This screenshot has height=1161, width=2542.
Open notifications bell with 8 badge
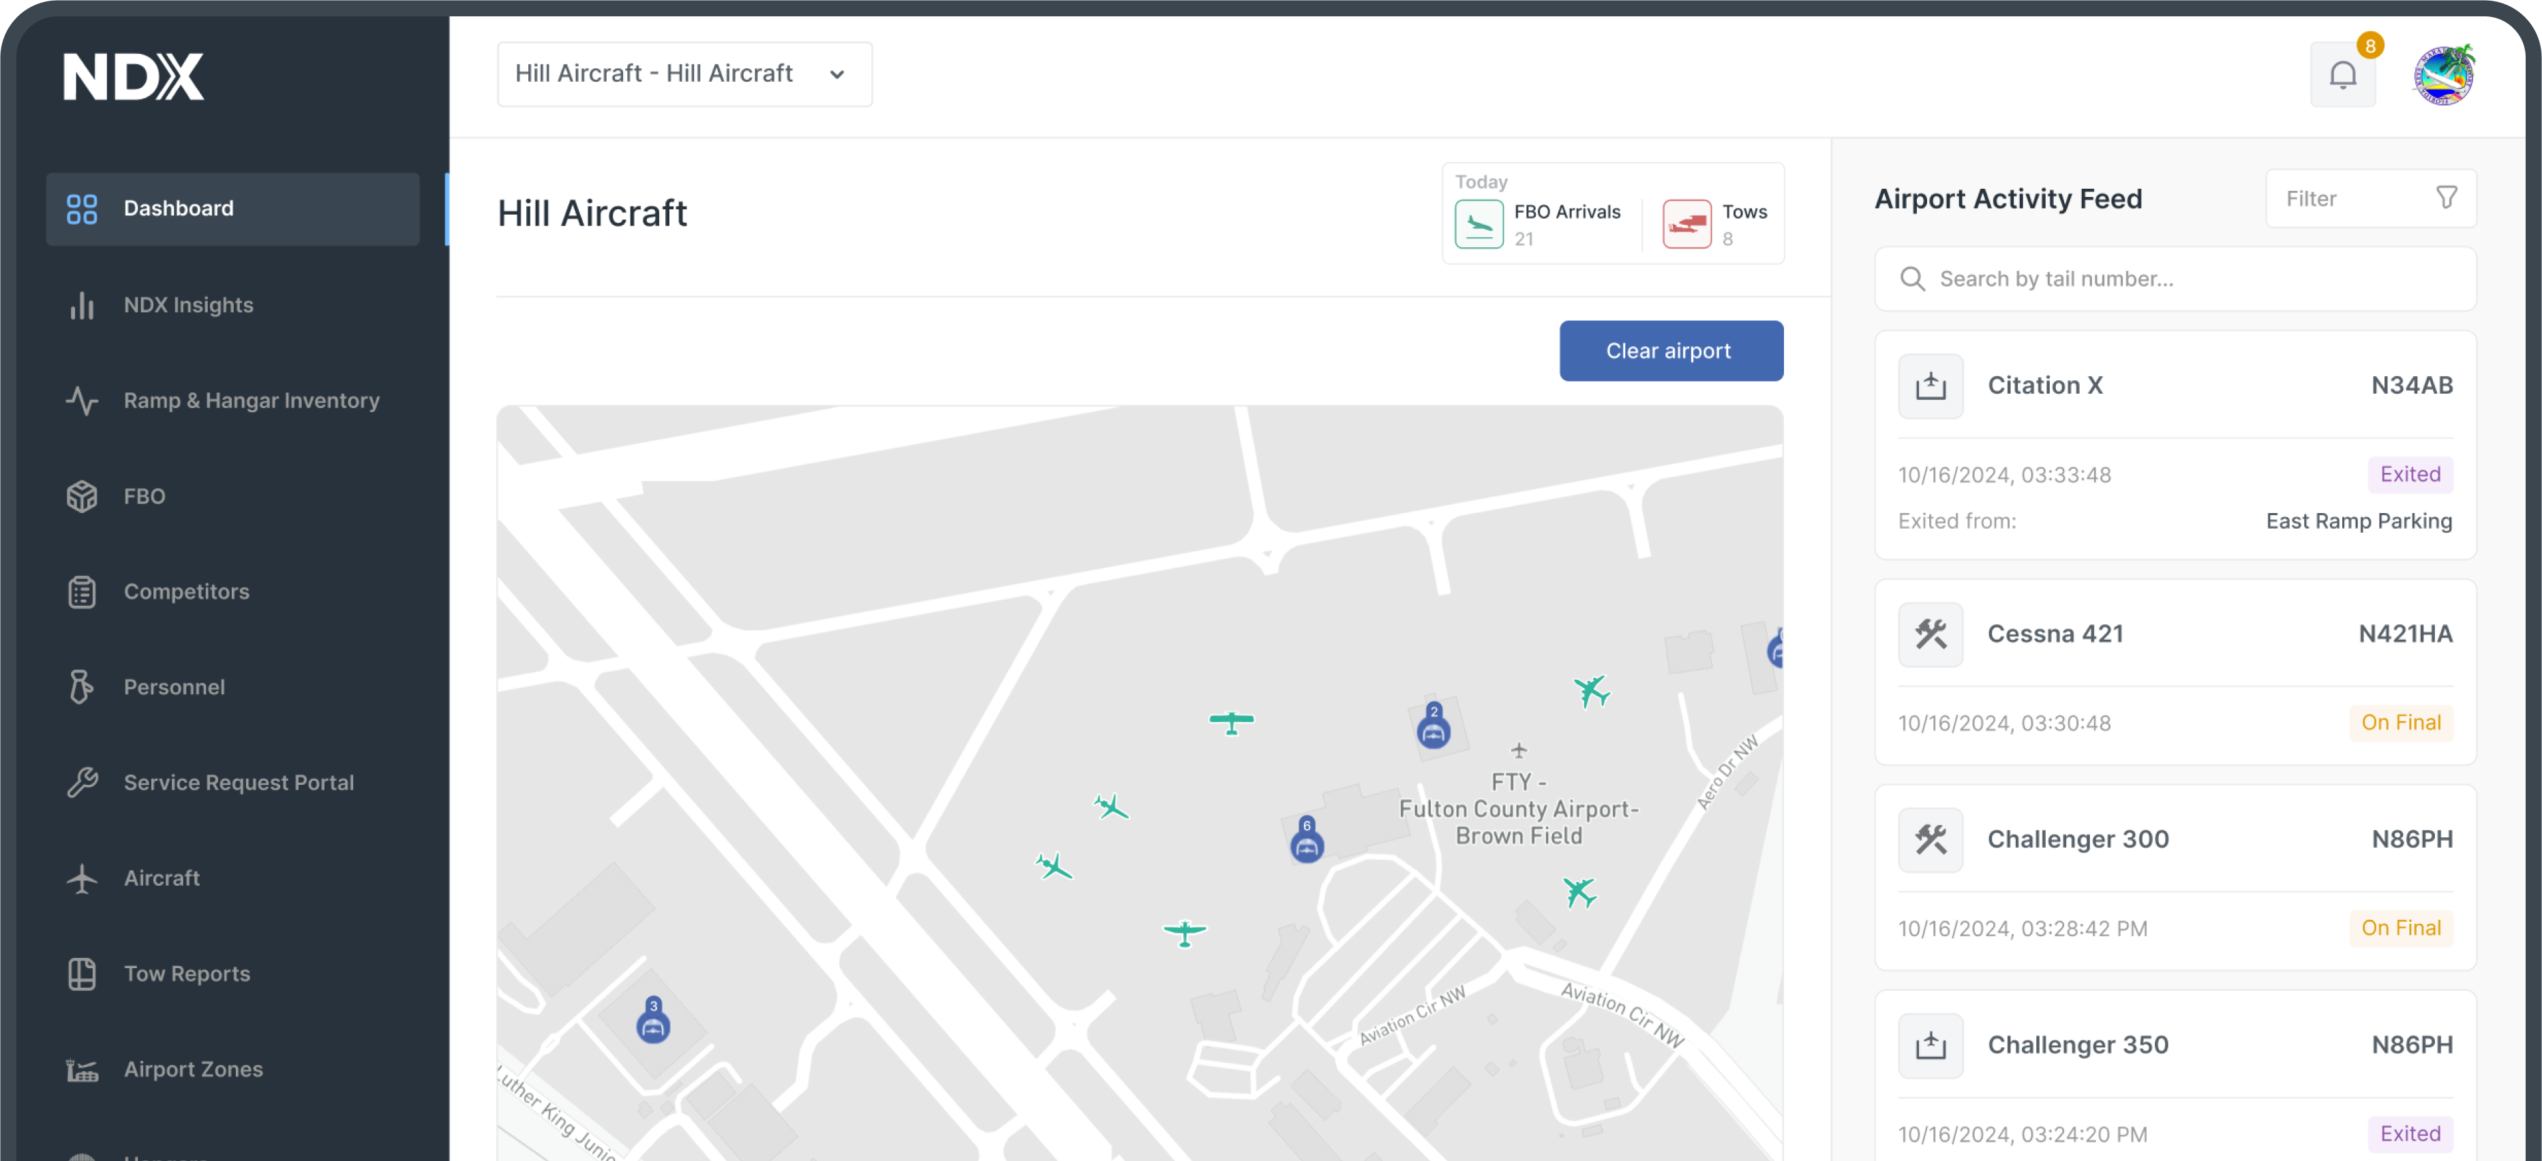(x=2343, y=75)
